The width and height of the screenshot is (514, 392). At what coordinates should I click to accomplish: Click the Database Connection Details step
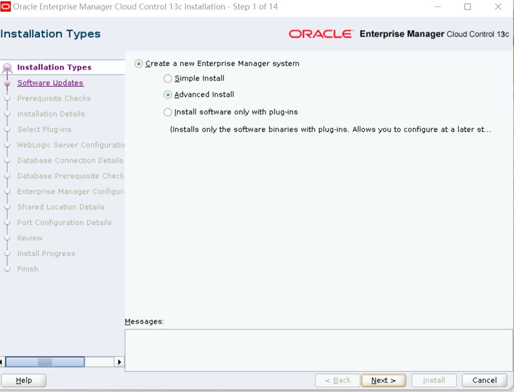pyautogui.click(x=70, y=160)
